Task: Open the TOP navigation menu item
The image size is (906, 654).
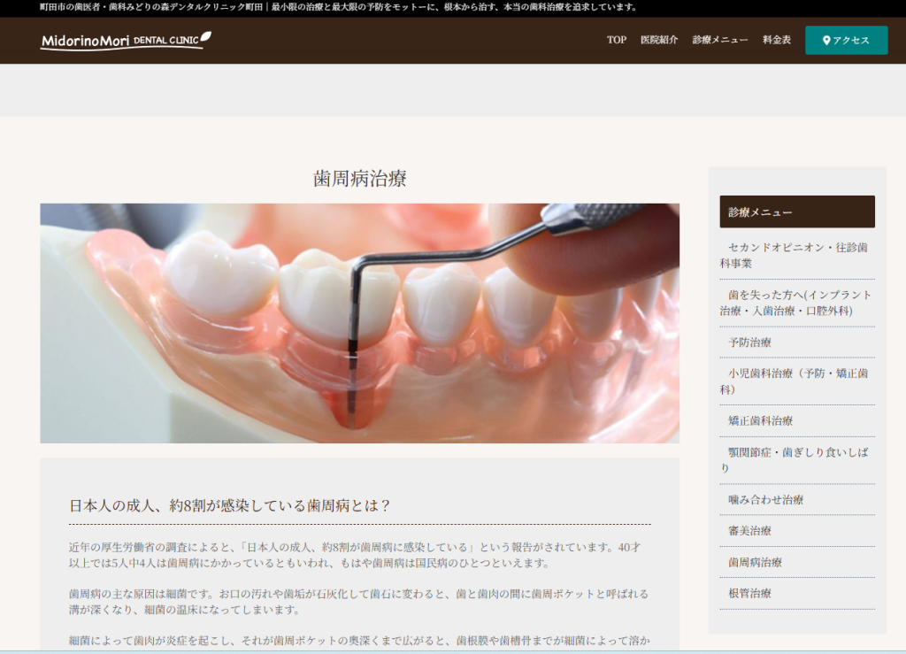Action: click(x=616, y=40)
